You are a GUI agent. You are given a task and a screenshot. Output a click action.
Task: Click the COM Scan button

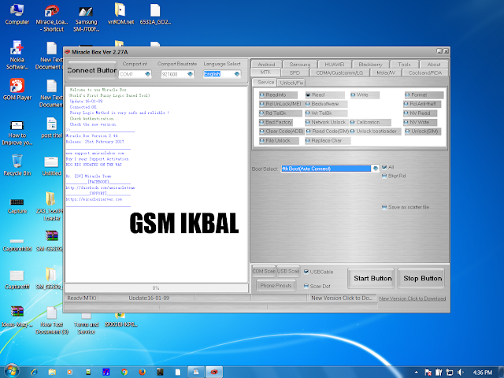[x=264, y=271]
